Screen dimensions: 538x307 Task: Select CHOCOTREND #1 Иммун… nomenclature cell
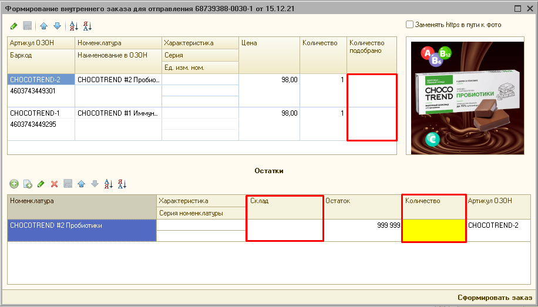(x=118, y=113)
